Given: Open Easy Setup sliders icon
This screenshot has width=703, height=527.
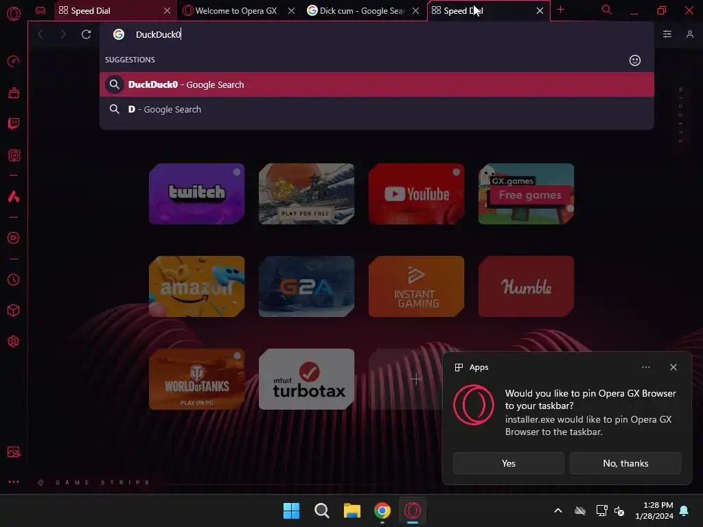Looking at the screenshot, I should click(667, 34).
